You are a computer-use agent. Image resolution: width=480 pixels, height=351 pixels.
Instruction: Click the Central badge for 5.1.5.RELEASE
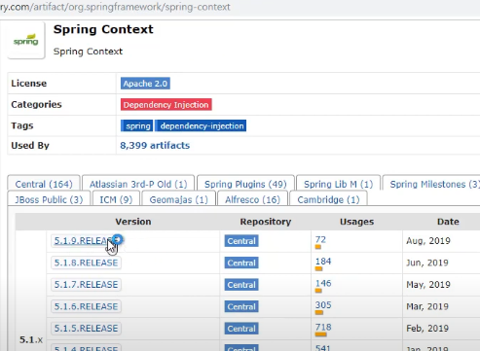coord(241,329)
